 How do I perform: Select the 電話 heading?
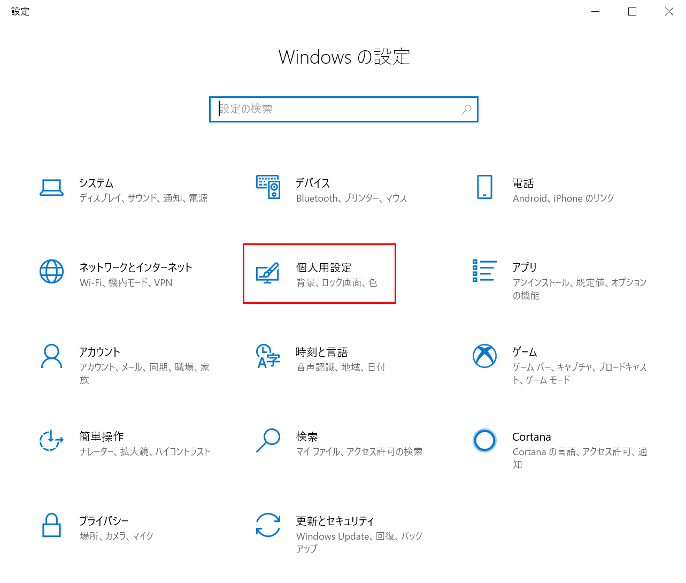523,183
